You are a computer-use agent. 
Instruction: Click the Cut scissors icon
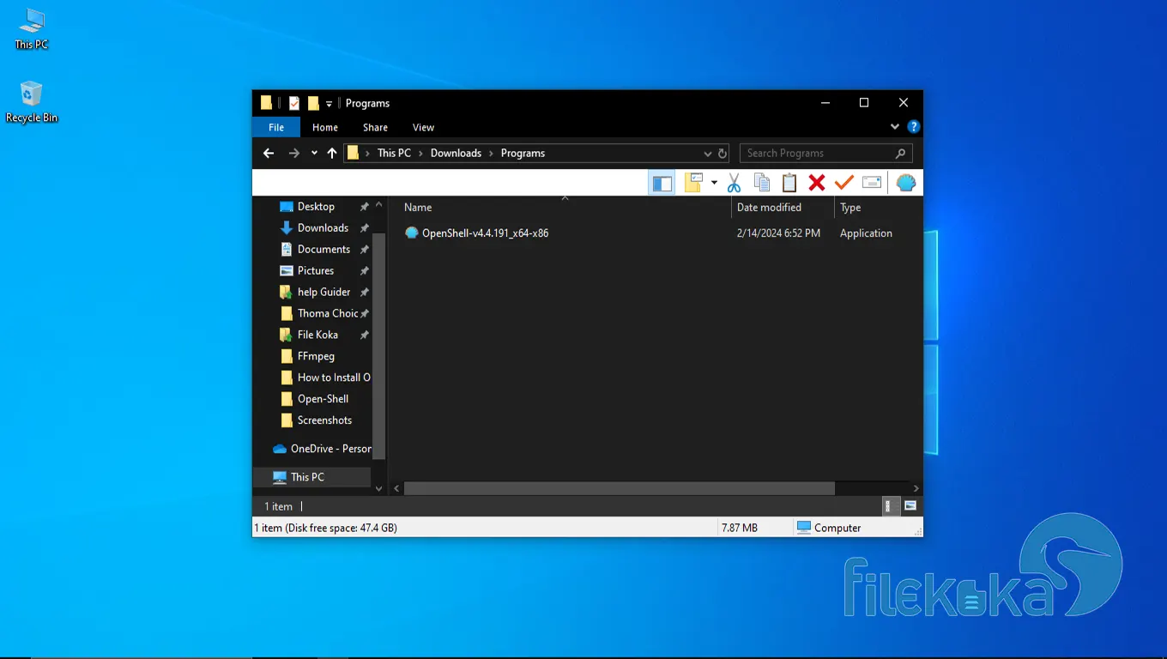coord(734,183)
